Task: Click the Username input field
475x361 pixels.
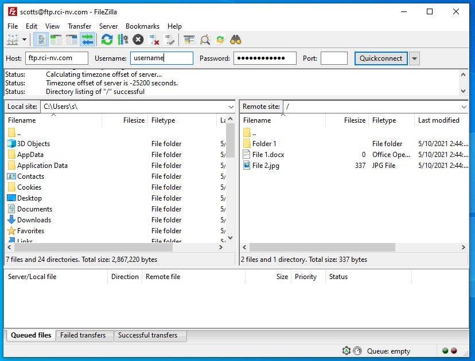Action: pos(162,58)
